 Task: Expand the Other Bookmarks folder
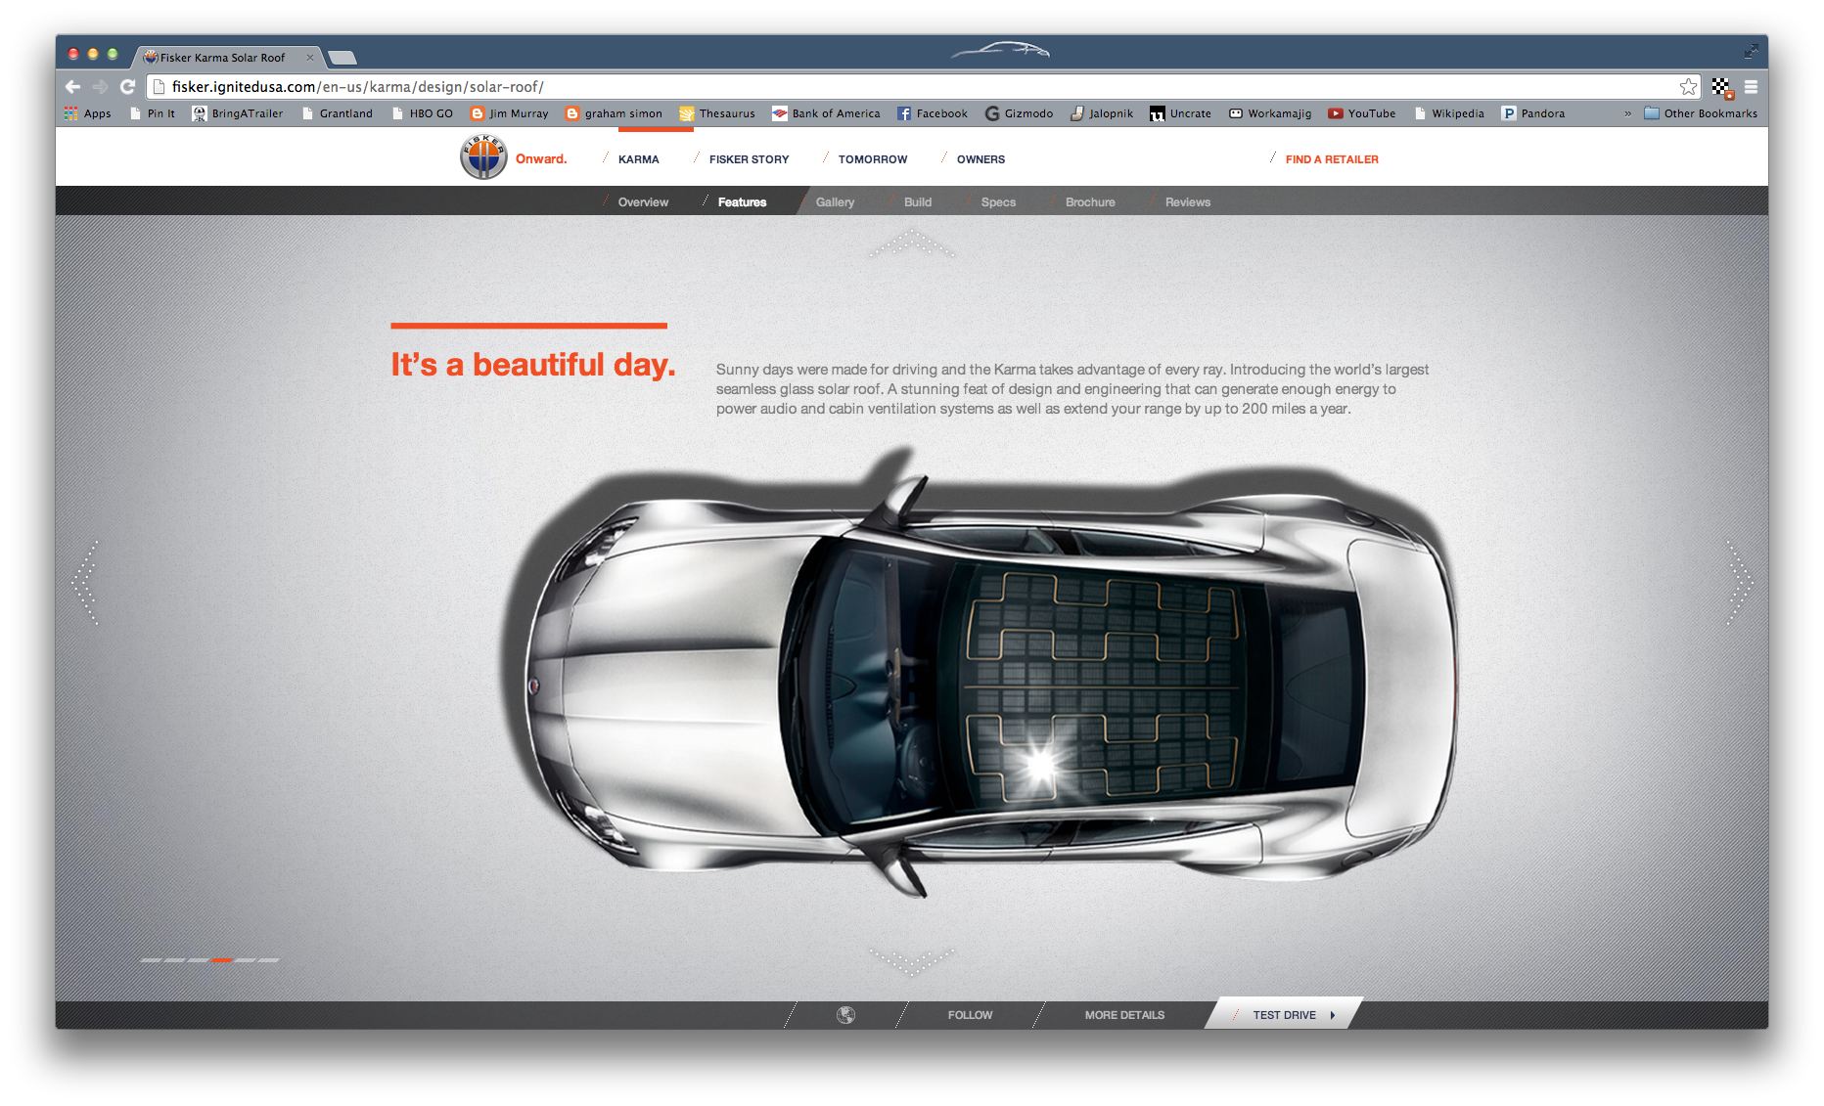1701,113
